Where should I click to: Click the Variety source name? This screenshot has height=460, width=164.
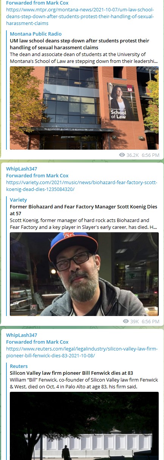[x=18, y=200]
